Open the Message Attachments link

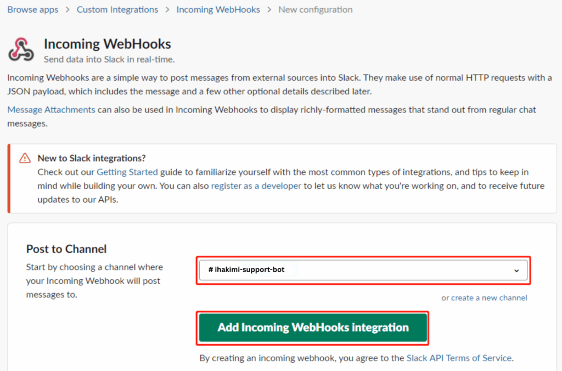tap(51, 110)
